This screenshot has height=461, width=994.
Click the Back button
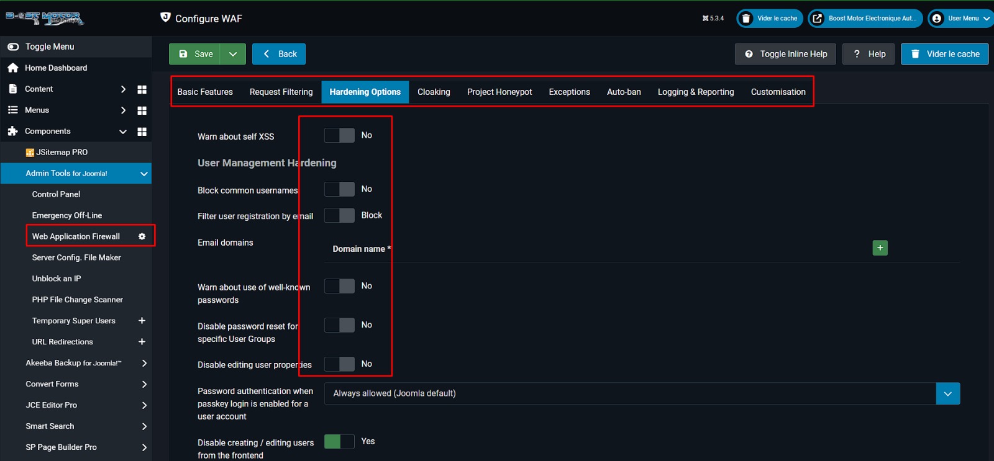tap(279, 54)
